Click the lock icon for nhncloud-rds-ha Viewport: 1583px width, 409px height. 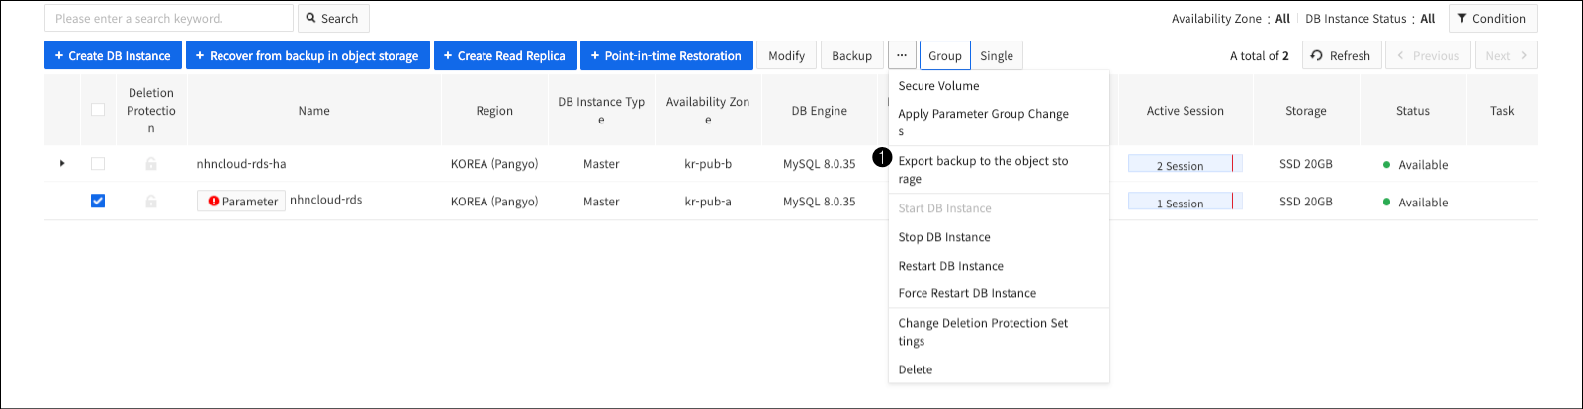(151, 164)
